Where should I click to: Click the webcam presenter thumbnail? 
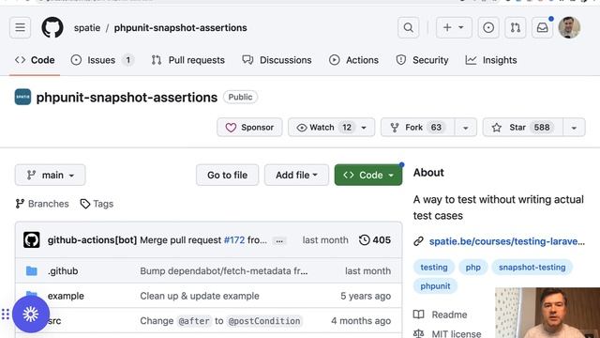[547, 313]
